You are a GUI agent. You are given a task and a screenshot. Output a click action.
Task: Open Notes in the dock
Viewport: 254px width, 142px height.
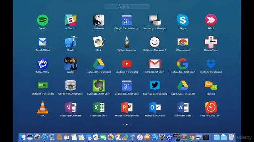(x=74, y=137)
